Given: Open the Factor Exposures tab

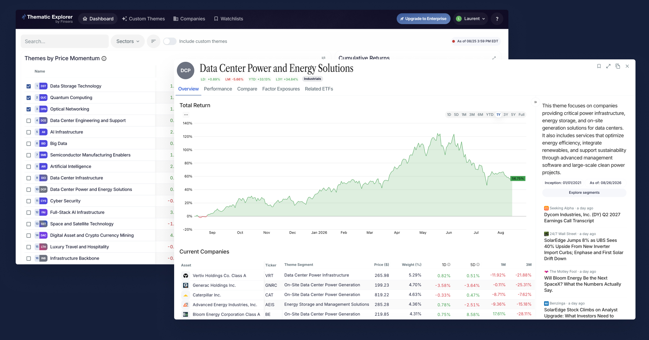Looking at the screenshot, I should tap(281, 89).
